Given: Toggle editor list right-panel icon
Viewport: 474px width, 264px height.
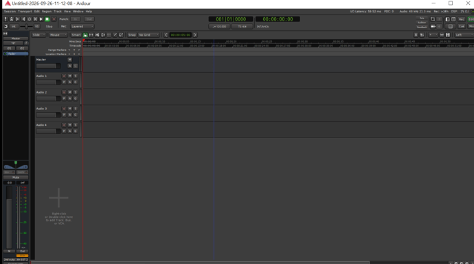Looking at the screenshot, I should 453,19.
